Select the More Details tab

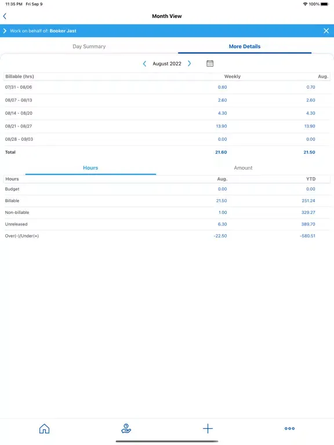click(245, 46)
